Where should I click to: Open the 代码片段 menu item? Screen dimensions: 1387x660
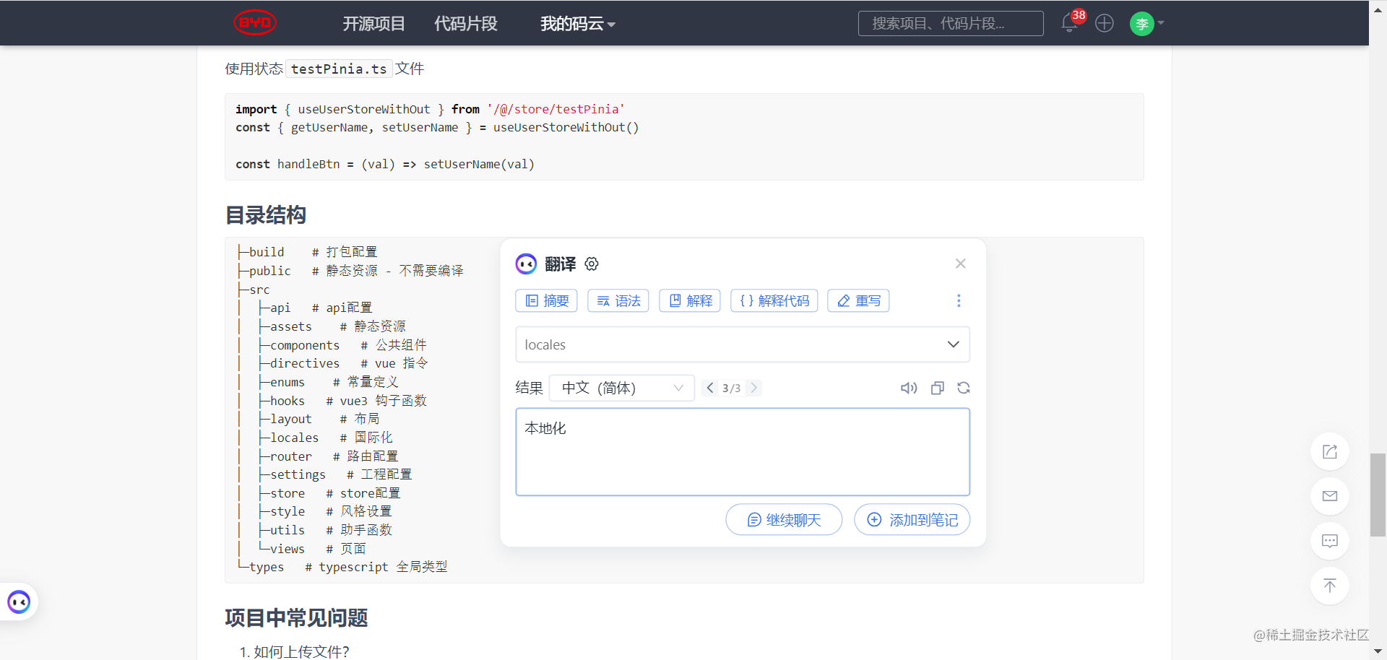click(465, 24)
